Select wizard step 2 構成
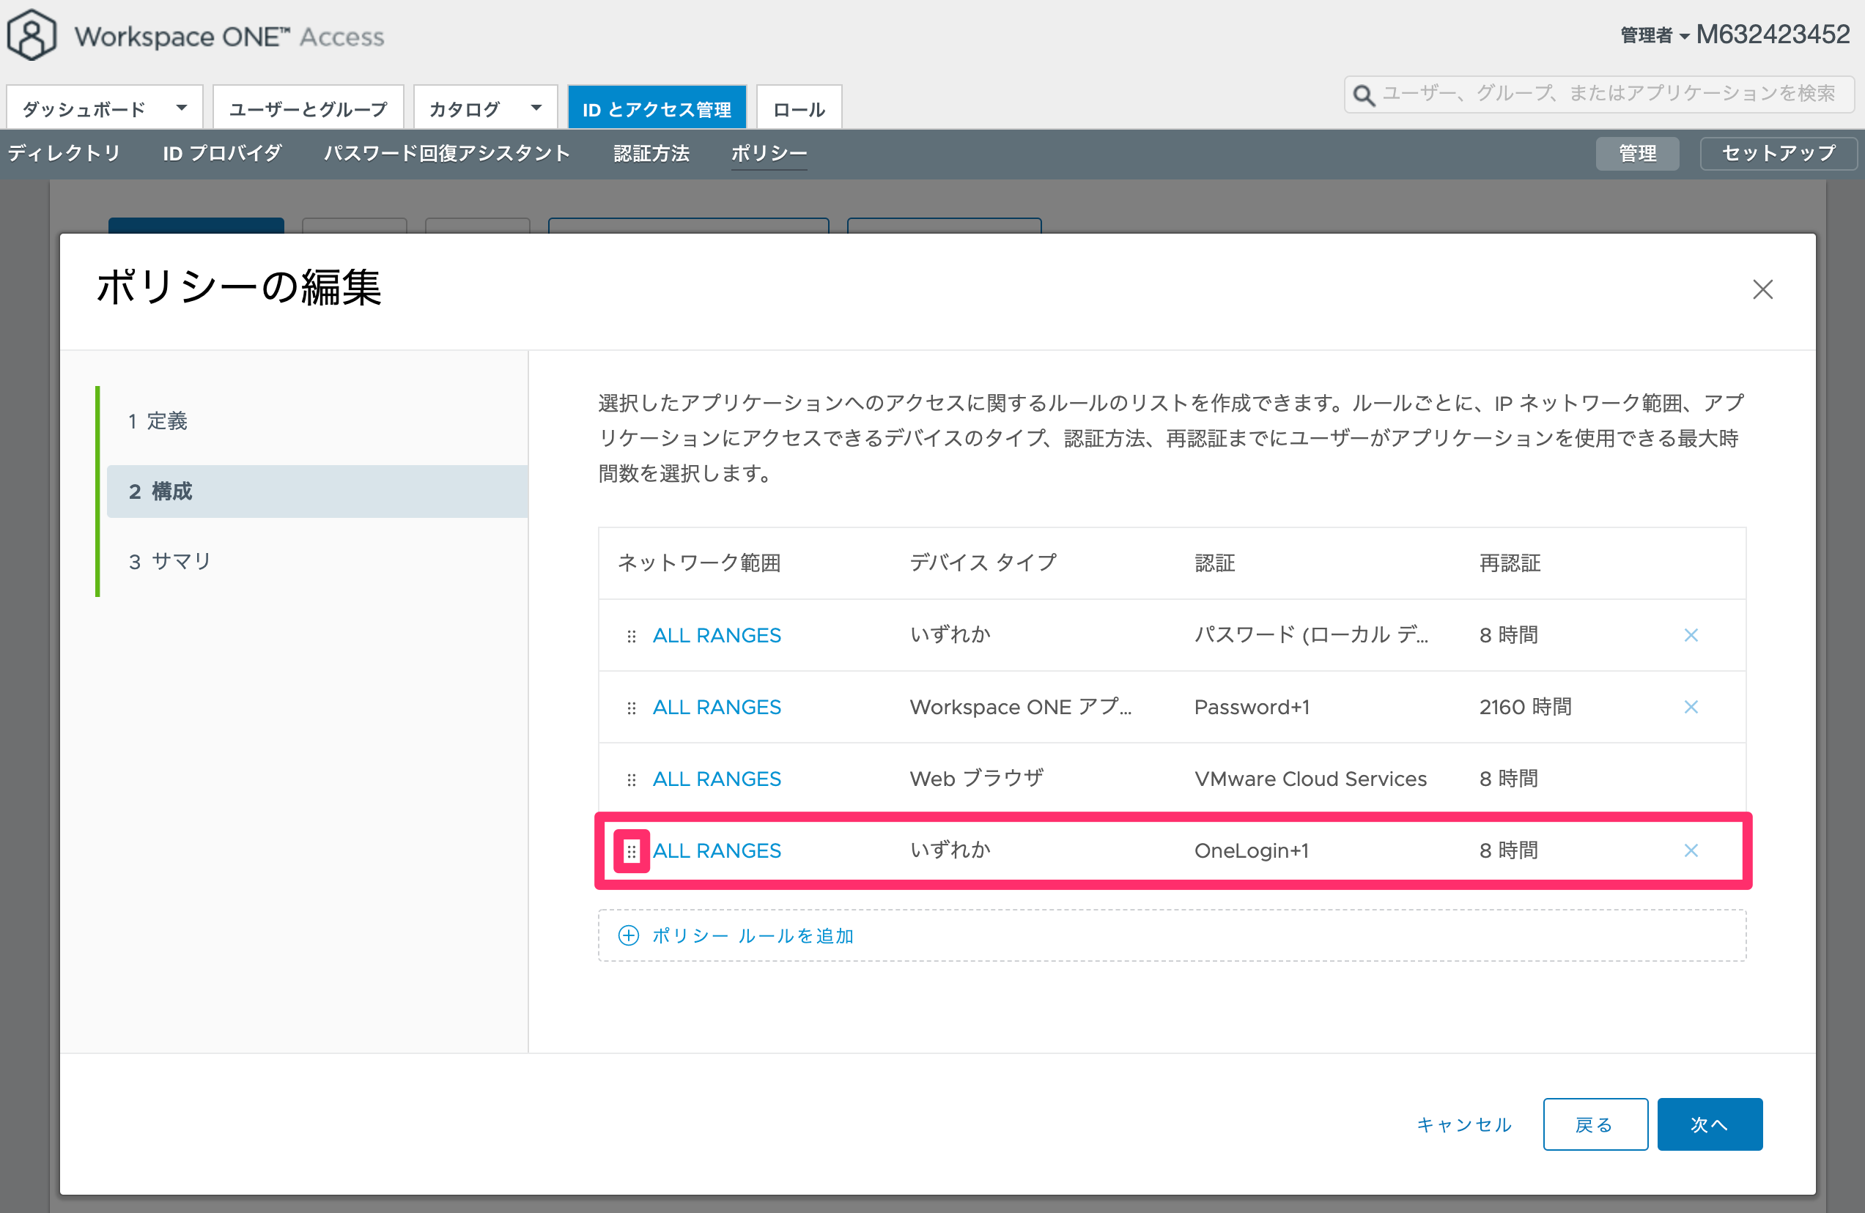 click(317, 491)
